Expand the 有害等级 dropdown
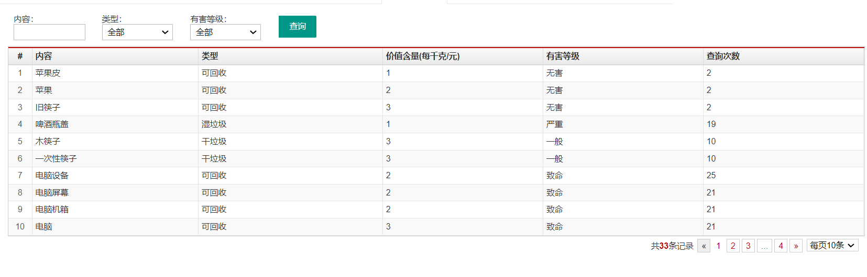This screenshot has height=277, width=867. (x=225, y=32)
